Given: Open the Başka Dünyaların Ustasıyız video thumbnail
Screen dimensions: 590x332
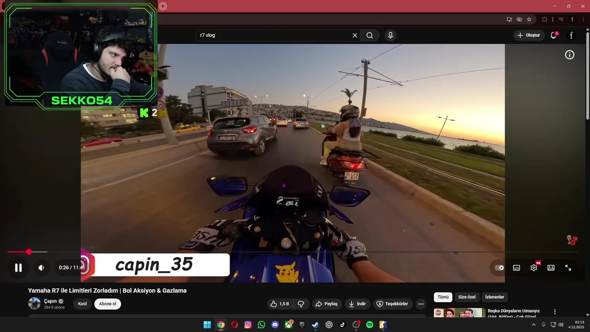Looking at the screenshot, I should point(460,313).
